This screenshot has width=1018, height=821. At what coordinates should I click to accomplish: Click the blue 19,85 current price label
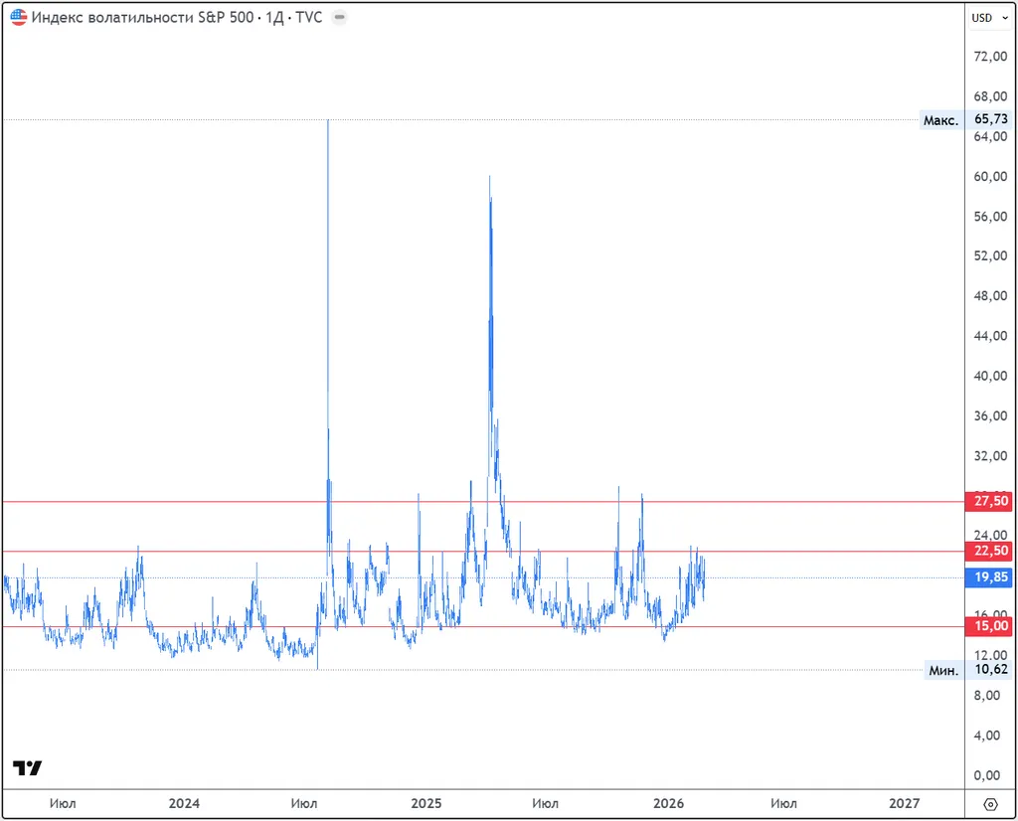[x=989, y=578]
